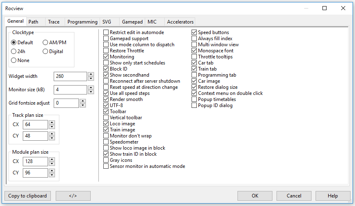Choose the 24h clocktype option
Screen dimensions: 355x206
point(14,51)
